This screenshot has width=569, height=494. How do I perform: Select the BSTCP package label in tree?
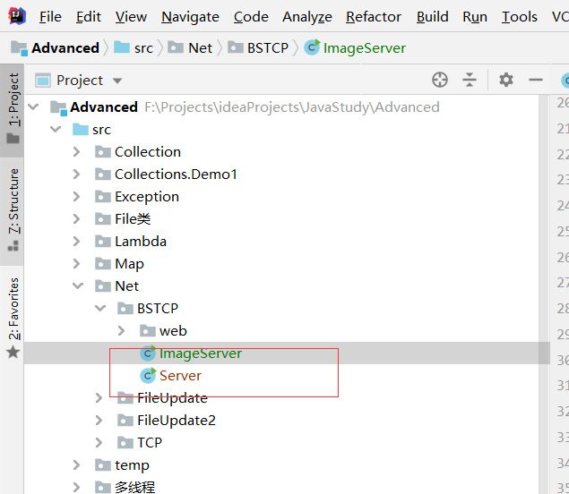[x=158, y=309]
